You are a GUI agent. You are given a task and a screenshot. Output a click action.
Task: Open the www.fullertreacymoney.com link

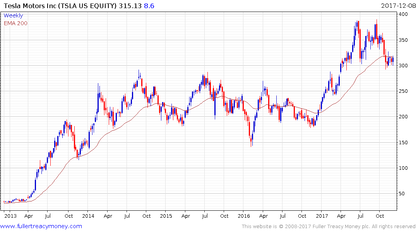click(41, 226)
